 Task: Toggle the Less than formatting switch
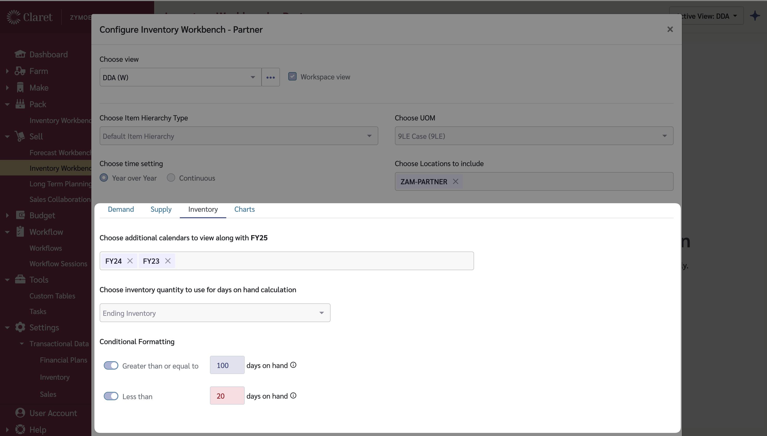pyautogui.click(x=111, y=396)
